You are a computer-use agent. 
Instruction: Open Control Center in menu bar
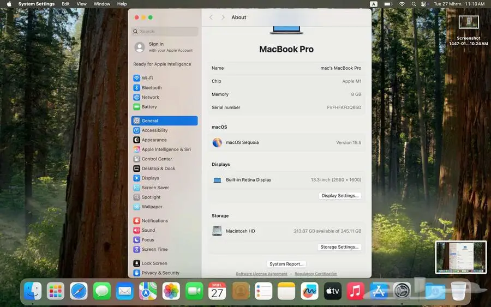424,4
